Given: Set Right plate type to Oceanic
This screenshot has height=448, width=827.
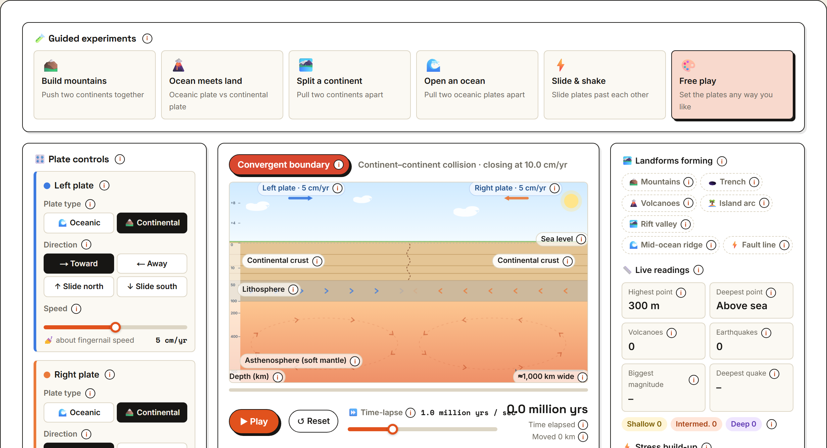Looking at the screenshot, I should (x=79, y=412).
